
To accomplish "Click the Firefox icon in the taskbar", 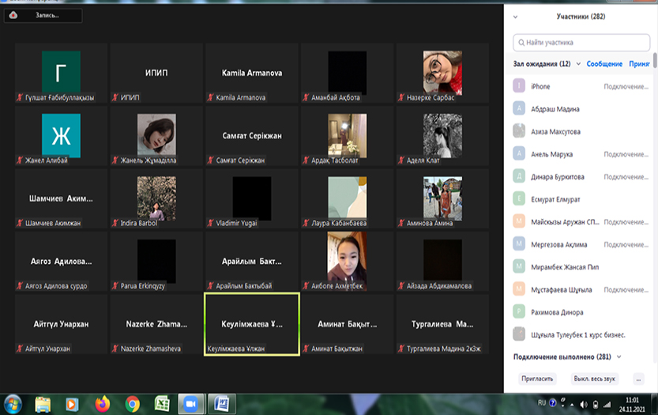I will pos(102,403).
